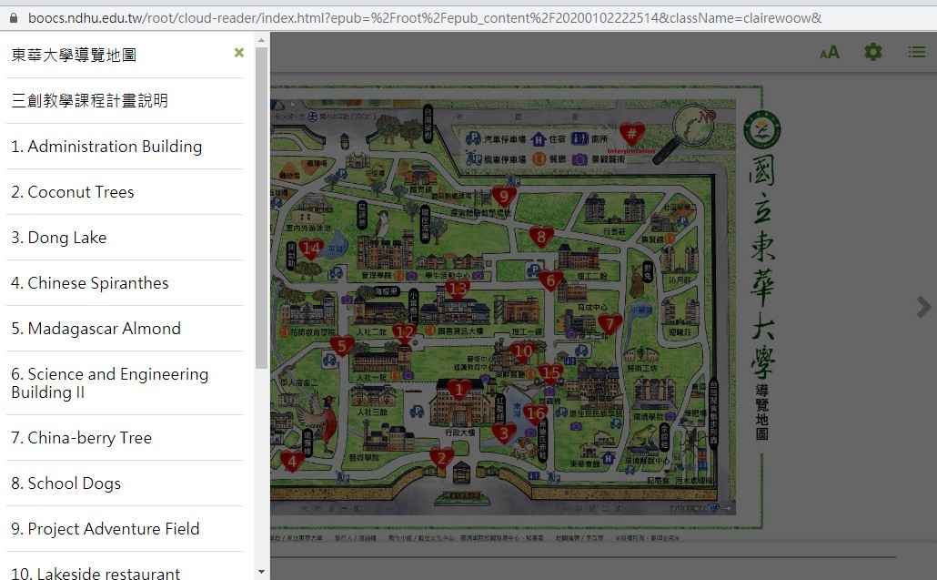This screenshot has height=580, width=937.
Task: Click the contents panel scrollbar thumb
Action: coord(261,209)
